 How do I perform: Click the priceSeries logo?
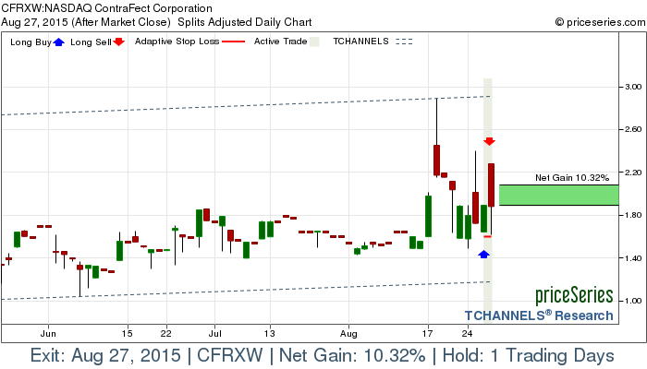pos(574,296)
